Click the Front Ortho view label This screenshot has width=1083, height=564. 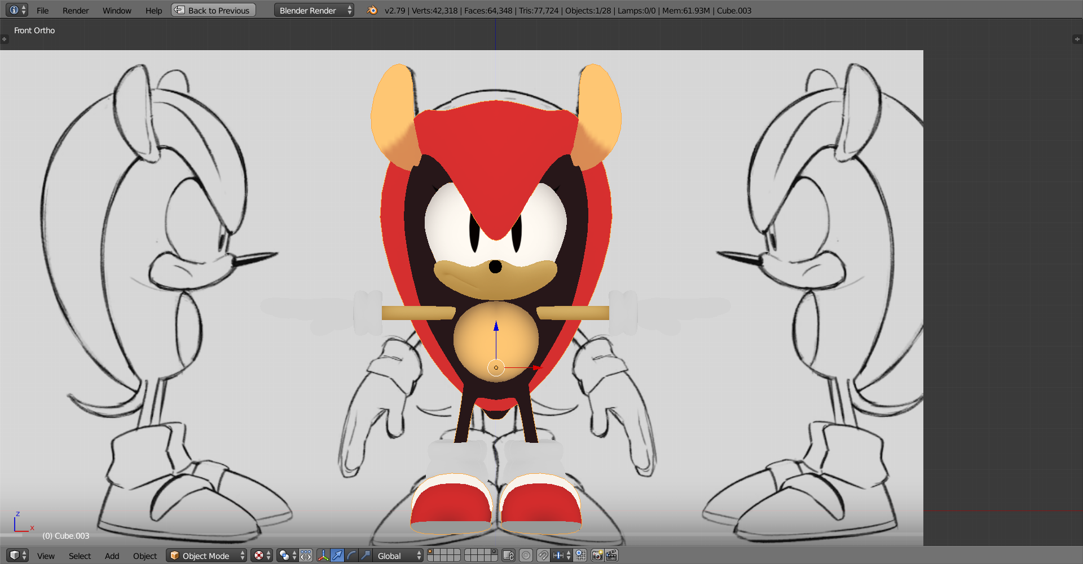[x=34, y=30]
